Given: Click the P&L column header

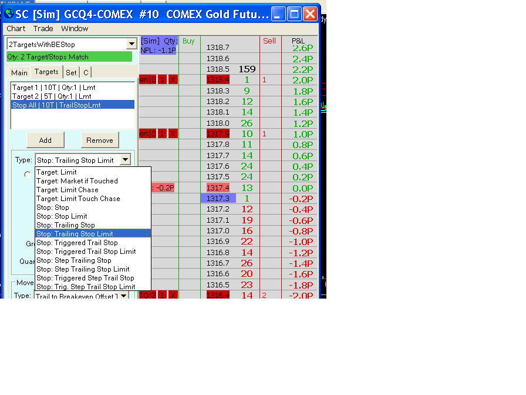Looking at the screenshot, I should (x=298, y=41).
